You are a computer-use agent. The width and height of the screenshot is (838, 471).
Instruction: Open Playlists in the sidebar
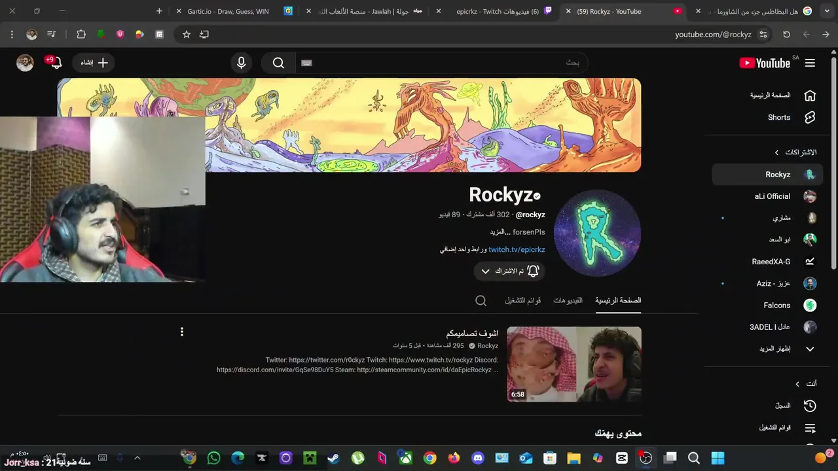click(767, 428)
